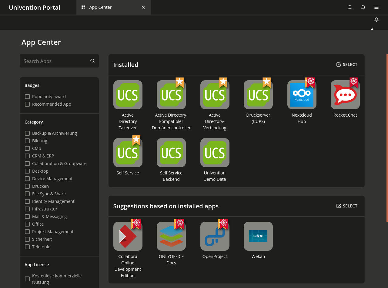Click the vertical page scrollbar
388x288 pixels.
tap(387, 138)
